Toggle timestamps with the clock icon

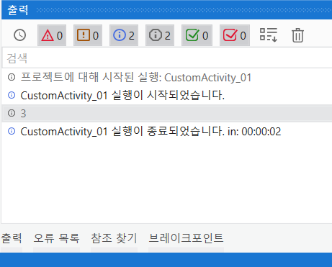tap(19, 35)
